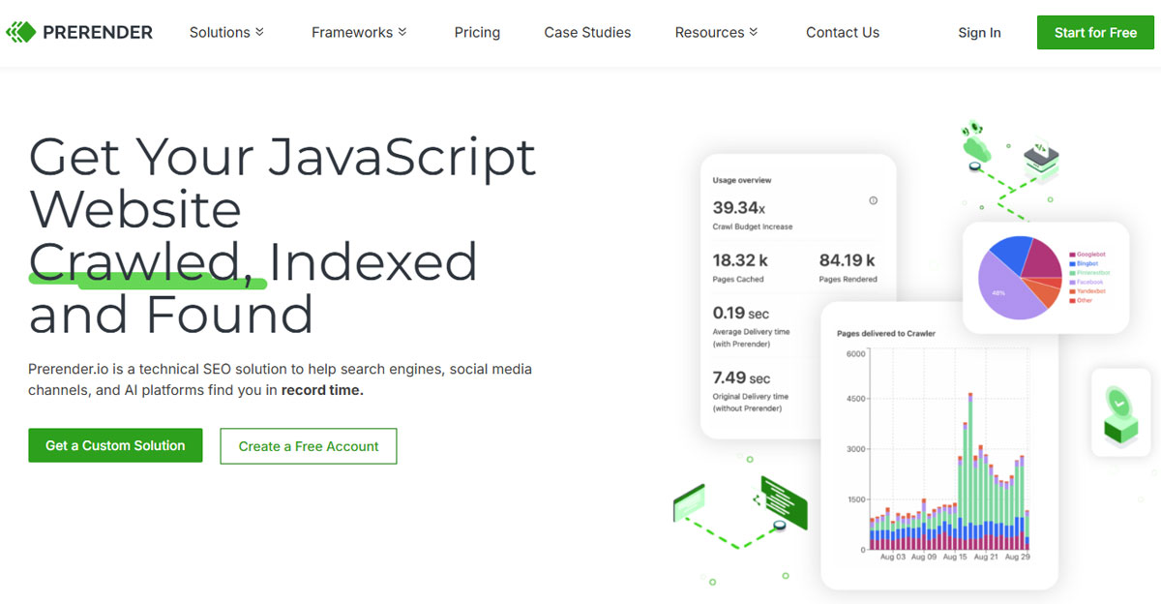The width and height of the screenshot is (1161, 604).
Task: Click the green envelope card icon at bottom left
Action: pos(689,504)
